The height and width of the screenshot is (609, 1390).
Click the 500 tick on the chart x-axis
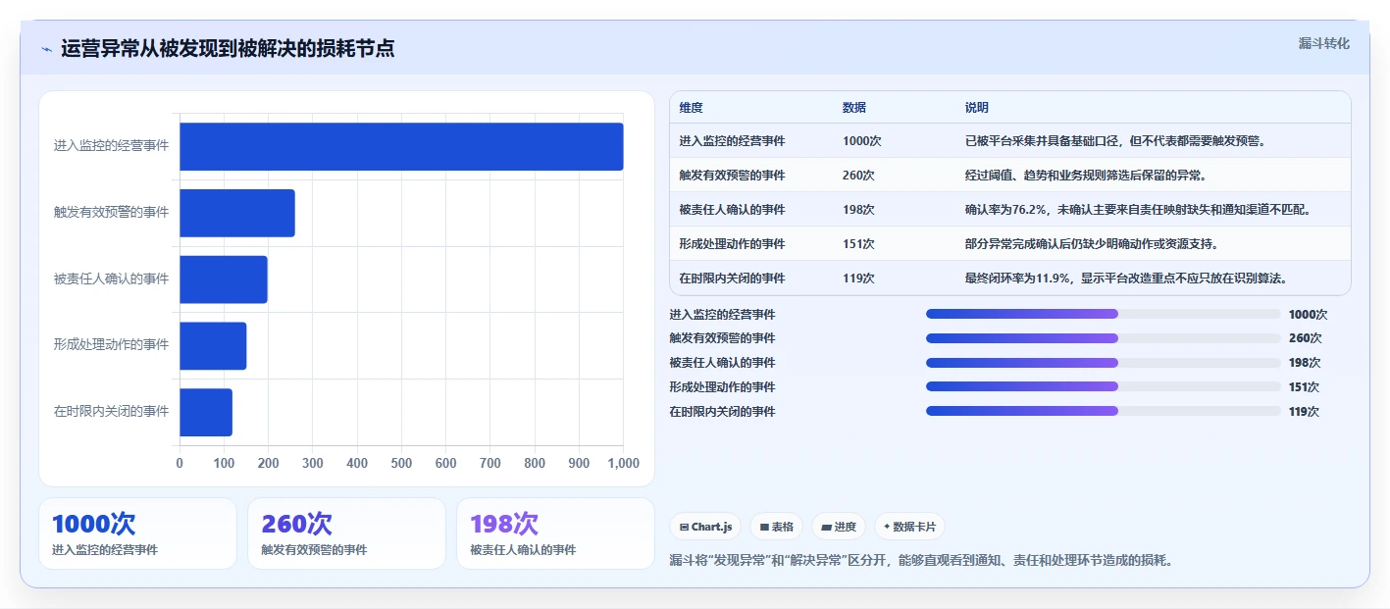pos(401,463)
